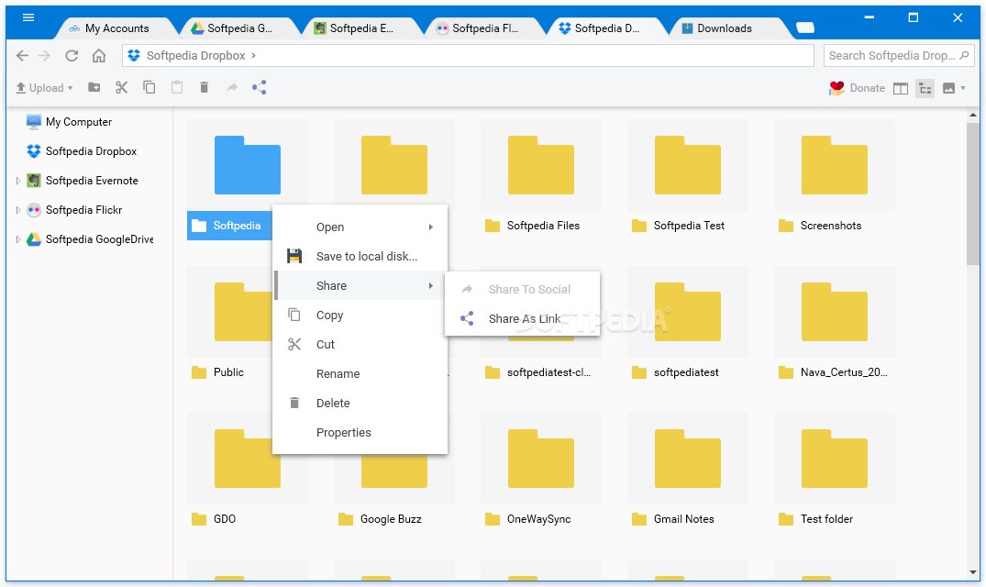Select the Gmail Notes folder thumbnail
986x587 pixels.
point(687,459)
